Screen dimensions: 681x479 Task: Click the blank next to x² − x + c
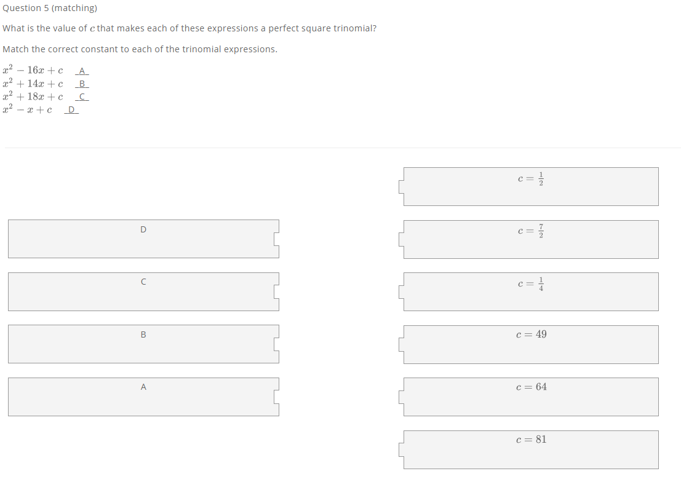(71, 109)
